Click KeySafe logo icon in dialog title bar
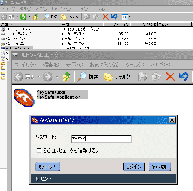The height and width of the screenshot is (191, 193). [x=35, y=120]
